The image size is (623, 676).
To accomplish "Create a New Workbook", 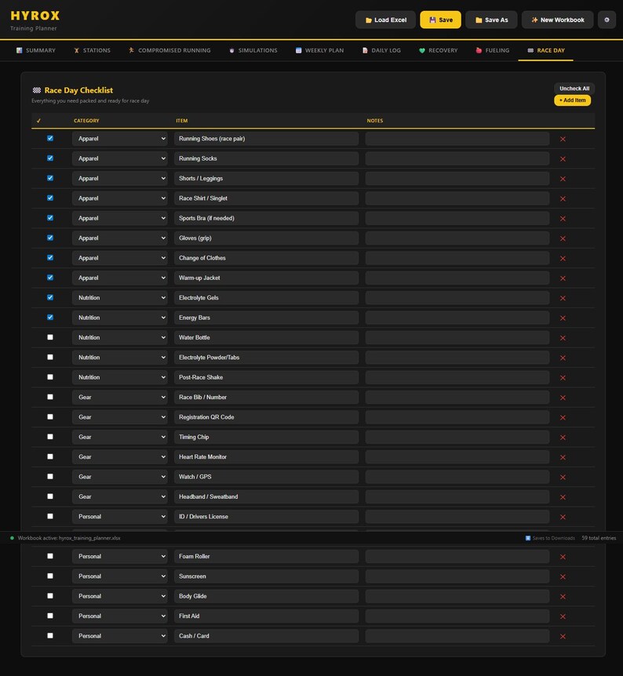I will point(557,20).
